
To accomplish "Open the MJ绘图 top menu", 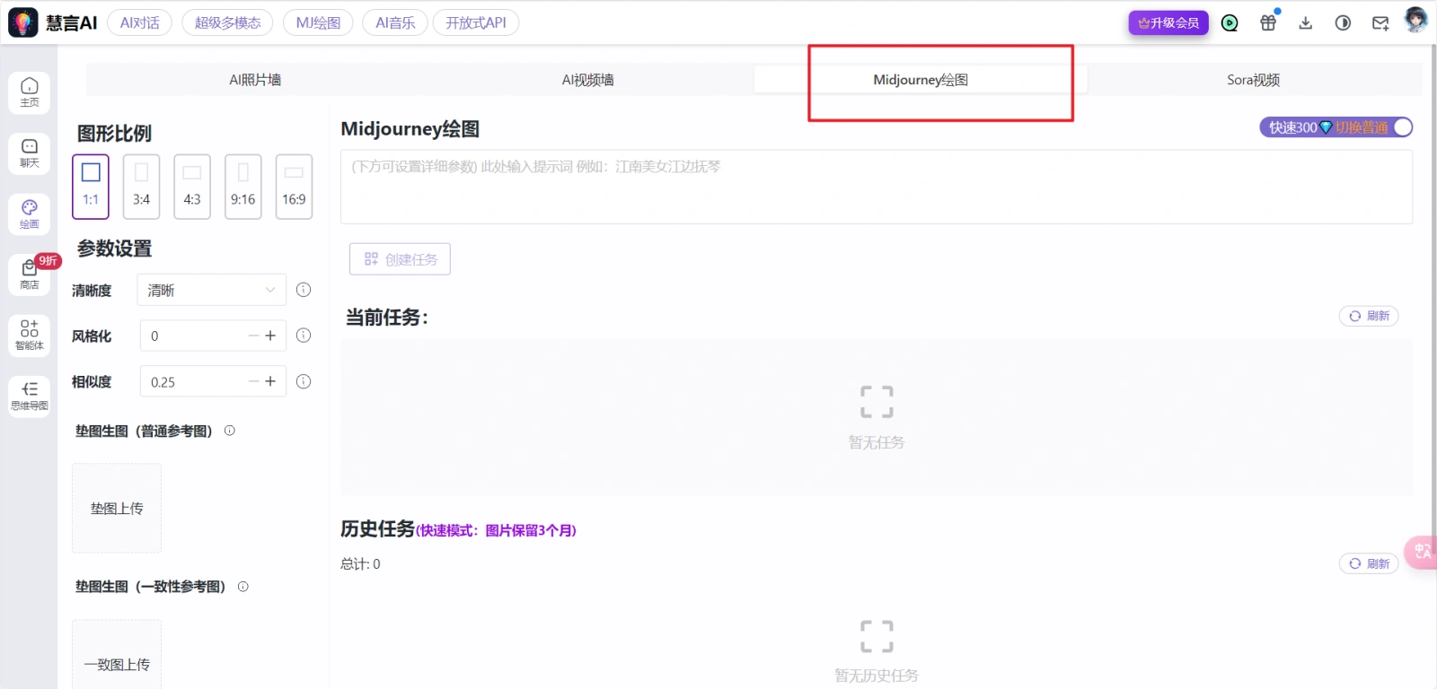I will pyautogui.click(x=318, y=22).
